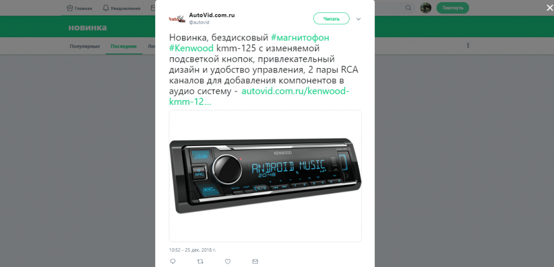
Task: Switch to the Популярные tab
Action: (x=85, y=46)
